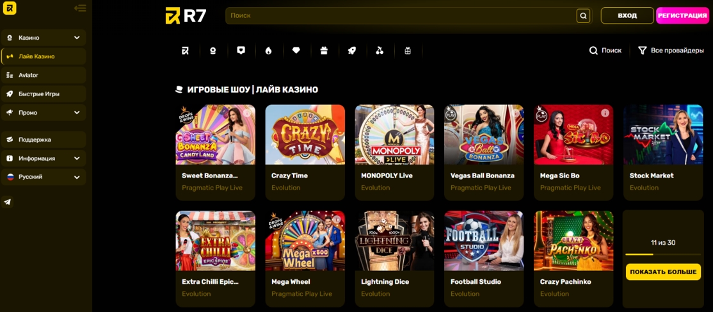The height and width of the screenshot is (312, 713).
Task: Open info icon on Sweet Bonanza card
Action: pos(247,113)
